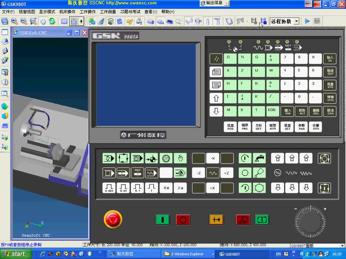Click the X handwheel axis select button
This screenshot has width=346, height=259.
click(x=166, y=188)
